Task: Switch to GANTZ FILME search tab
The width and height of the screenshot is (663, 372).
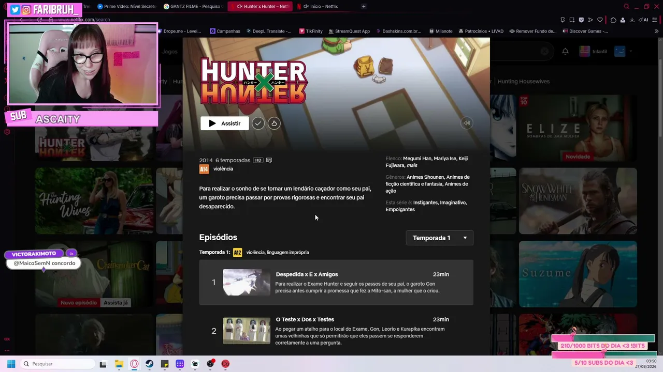Action: pyautogui.click(x=193, y=6)
